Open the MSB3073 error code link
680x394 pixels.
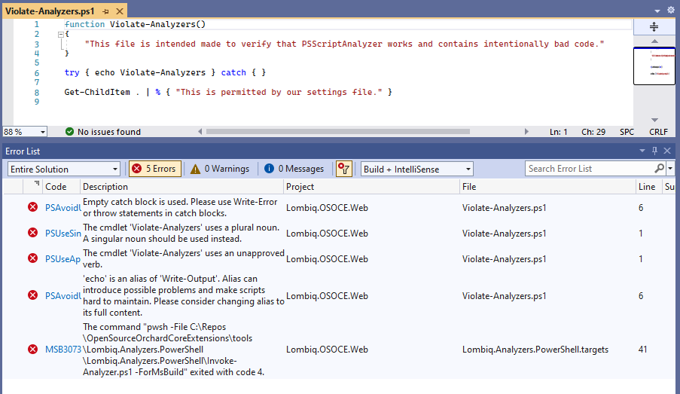[63, 350]
